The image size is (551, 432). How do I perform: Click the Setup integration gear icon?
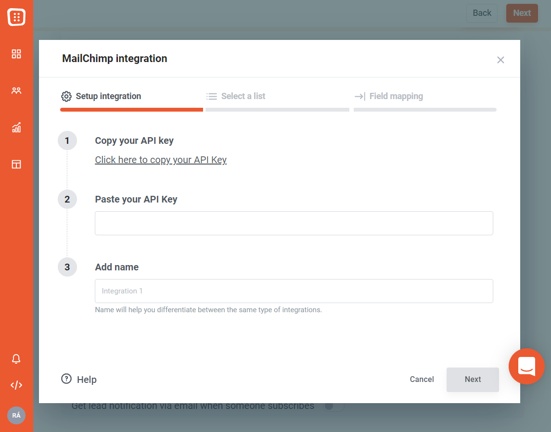coord(66,96)
